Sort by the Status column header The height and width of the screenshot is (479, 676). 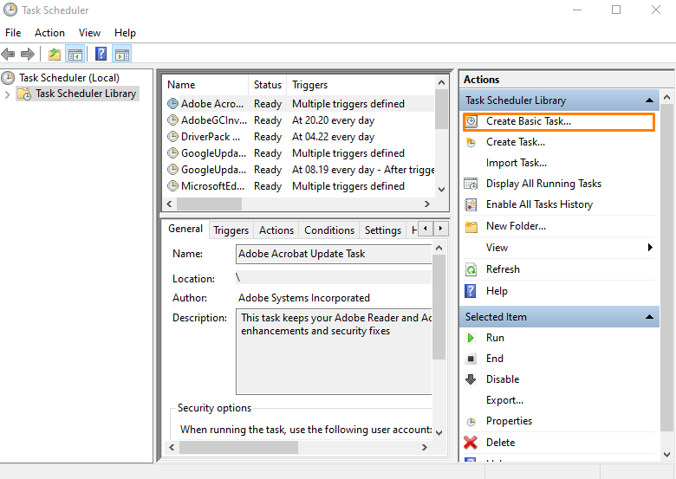click(267, 85)
